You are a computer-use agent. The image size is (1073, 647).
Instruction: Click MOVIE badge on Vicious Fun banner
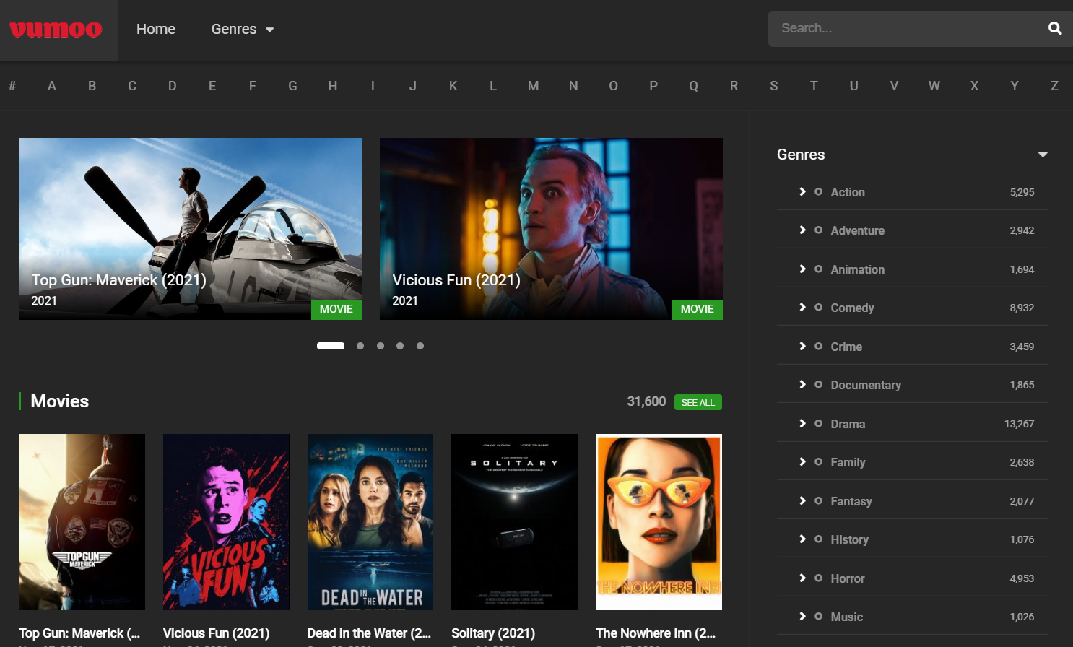coord(698,309)
